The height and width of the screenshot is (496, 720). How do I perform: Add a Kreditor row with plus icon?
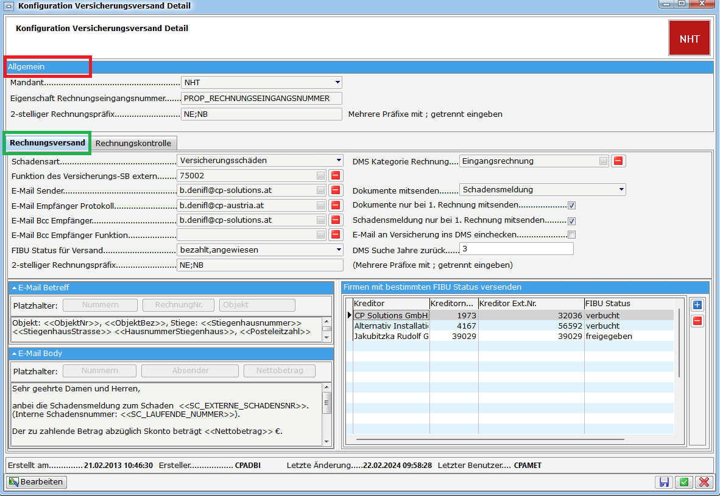click(x=697, y=305)
